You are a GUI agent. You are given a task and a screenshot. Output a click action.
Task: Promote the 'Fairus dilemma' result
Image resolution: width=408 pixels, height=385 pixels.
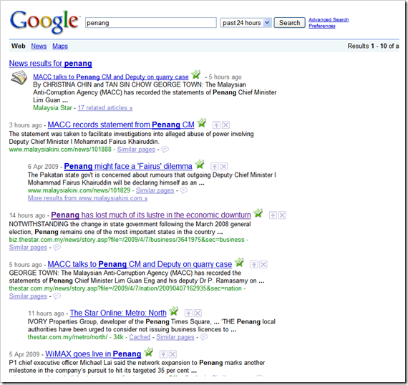214,167
